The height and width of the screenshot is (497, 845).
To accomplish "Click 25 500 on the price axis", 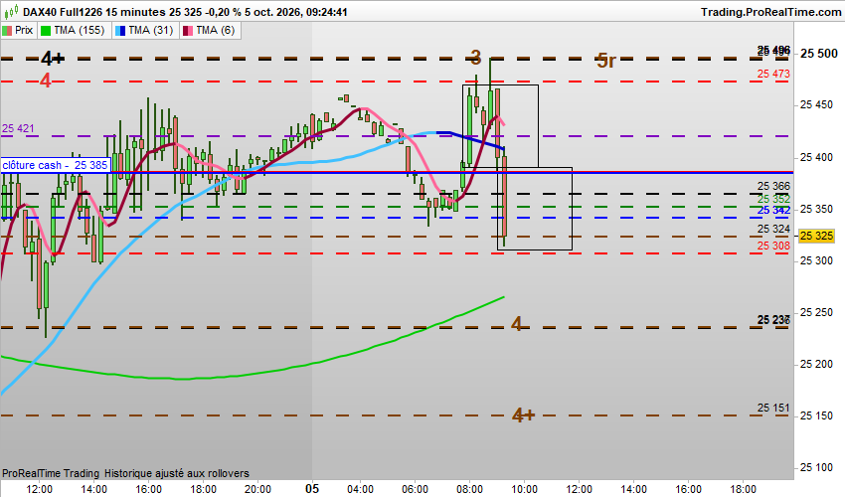I will (x=818, y=54).
